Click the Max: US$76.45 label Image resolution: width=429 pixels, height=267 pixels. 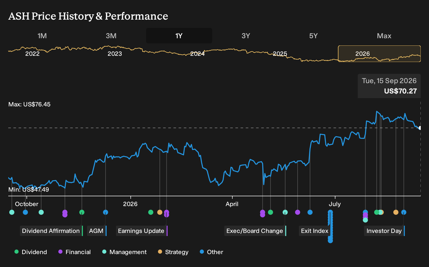(29, 104)
